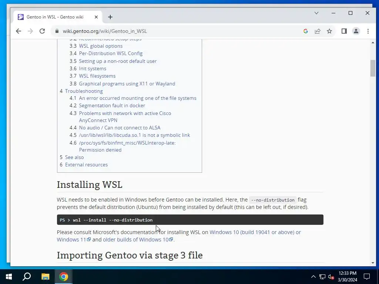Open a new browser tab

(110, 17)
